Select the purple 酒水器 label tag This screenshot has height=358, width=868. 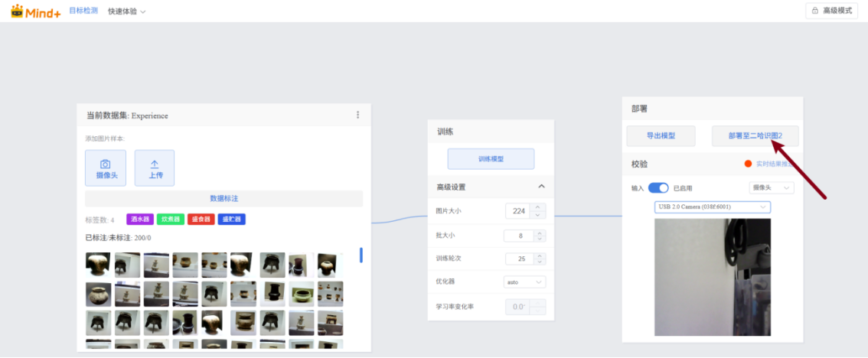(140, 220)
